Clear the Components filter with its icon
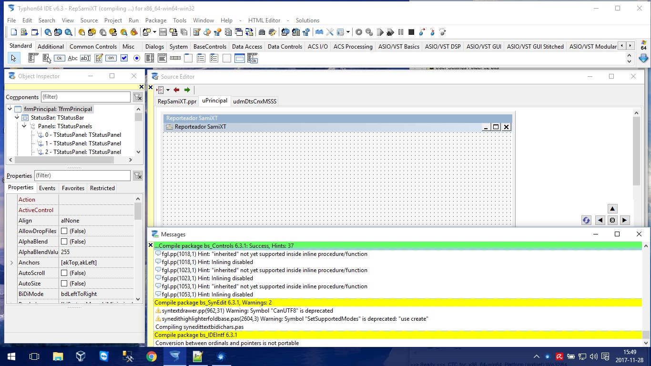Viewport: 651px width, 366px height. (137, 97)
